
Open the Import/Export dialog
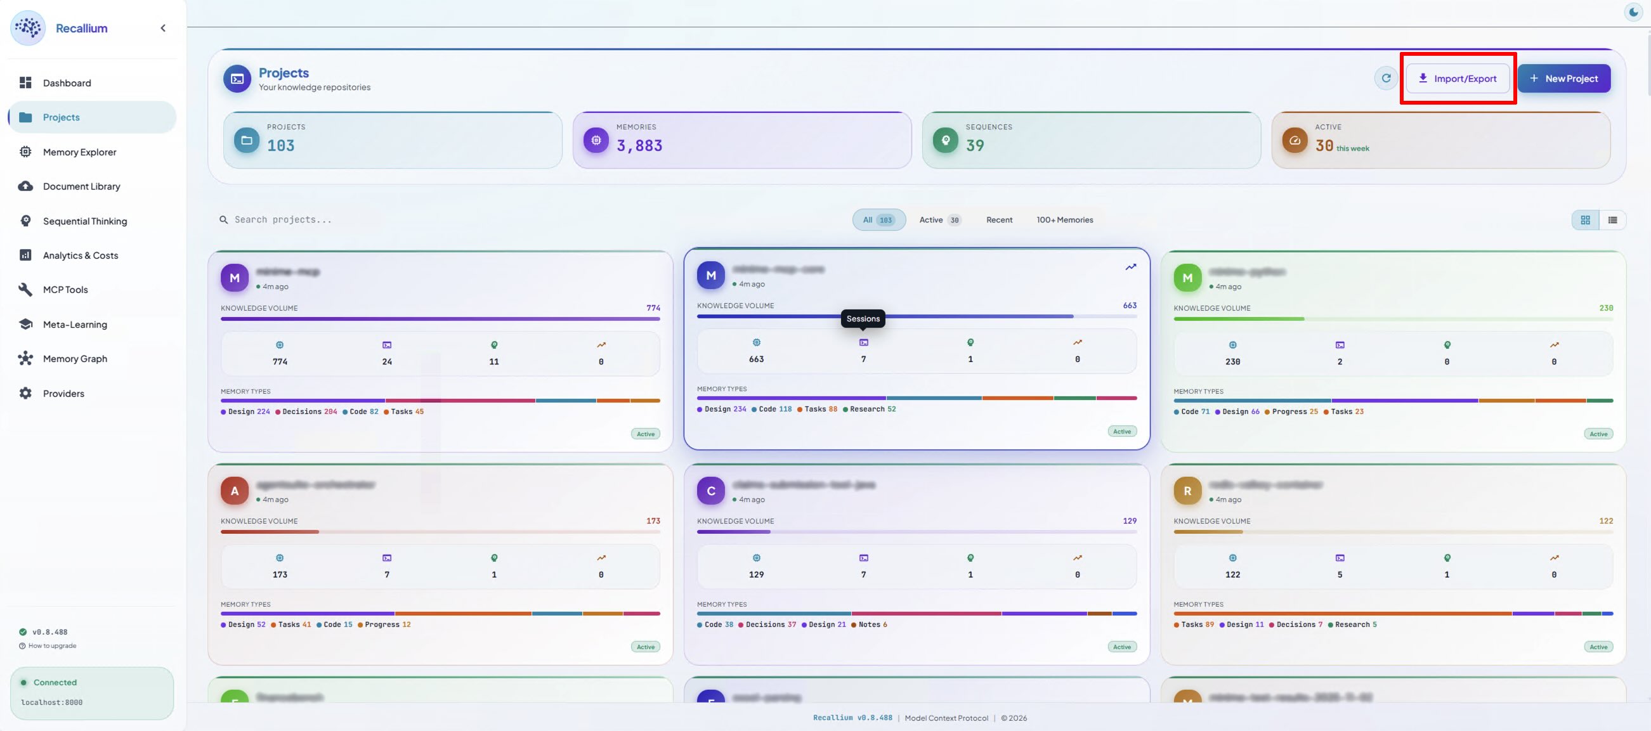[x=1458, y=78]
